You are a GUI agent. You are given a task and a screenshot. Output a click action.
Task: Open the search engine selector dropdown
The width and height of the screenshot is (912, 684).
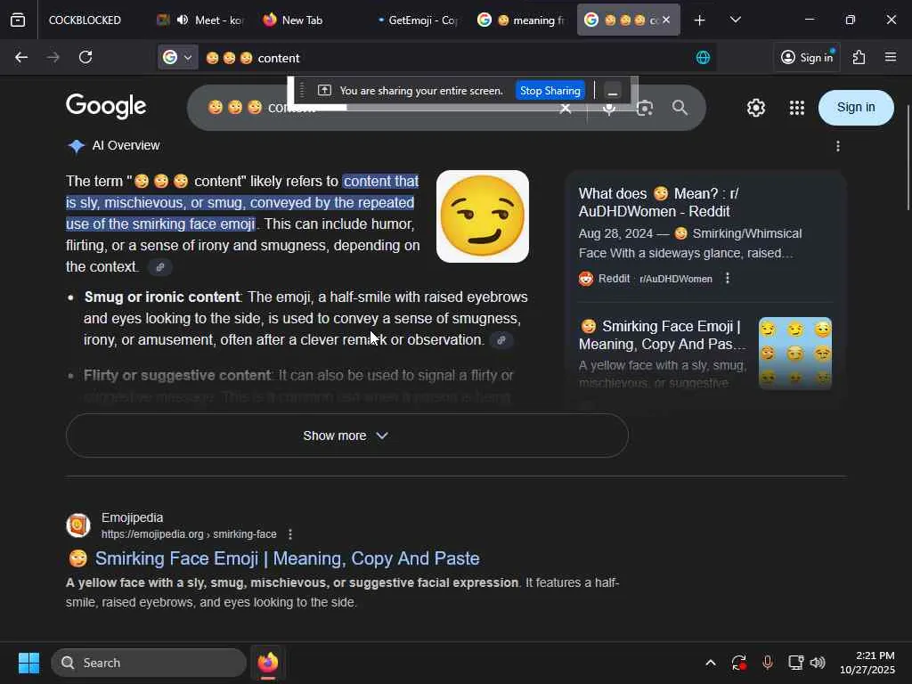(177, 57)
